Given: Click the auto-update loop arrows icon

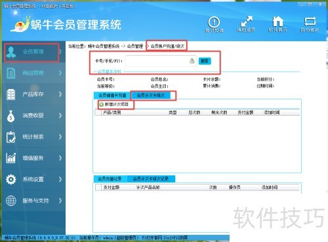Looking at the screenshot, I should [x=310, y=22].
